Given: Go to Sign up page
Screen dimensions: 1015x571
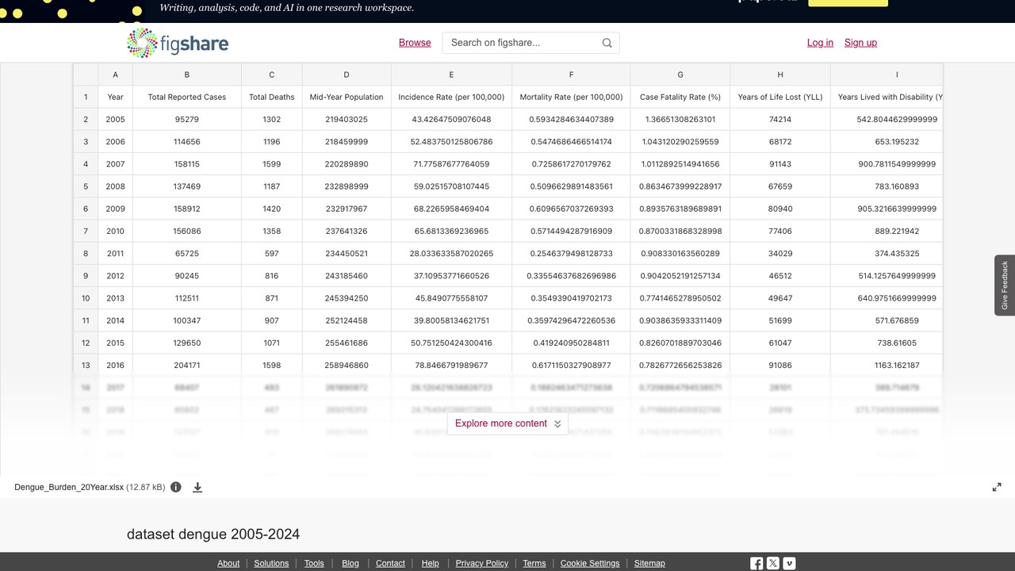Looking at the screenshot, I should (x=860, y=43).
